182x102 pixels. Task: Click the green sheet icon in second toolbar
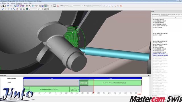tap(27, 9)
